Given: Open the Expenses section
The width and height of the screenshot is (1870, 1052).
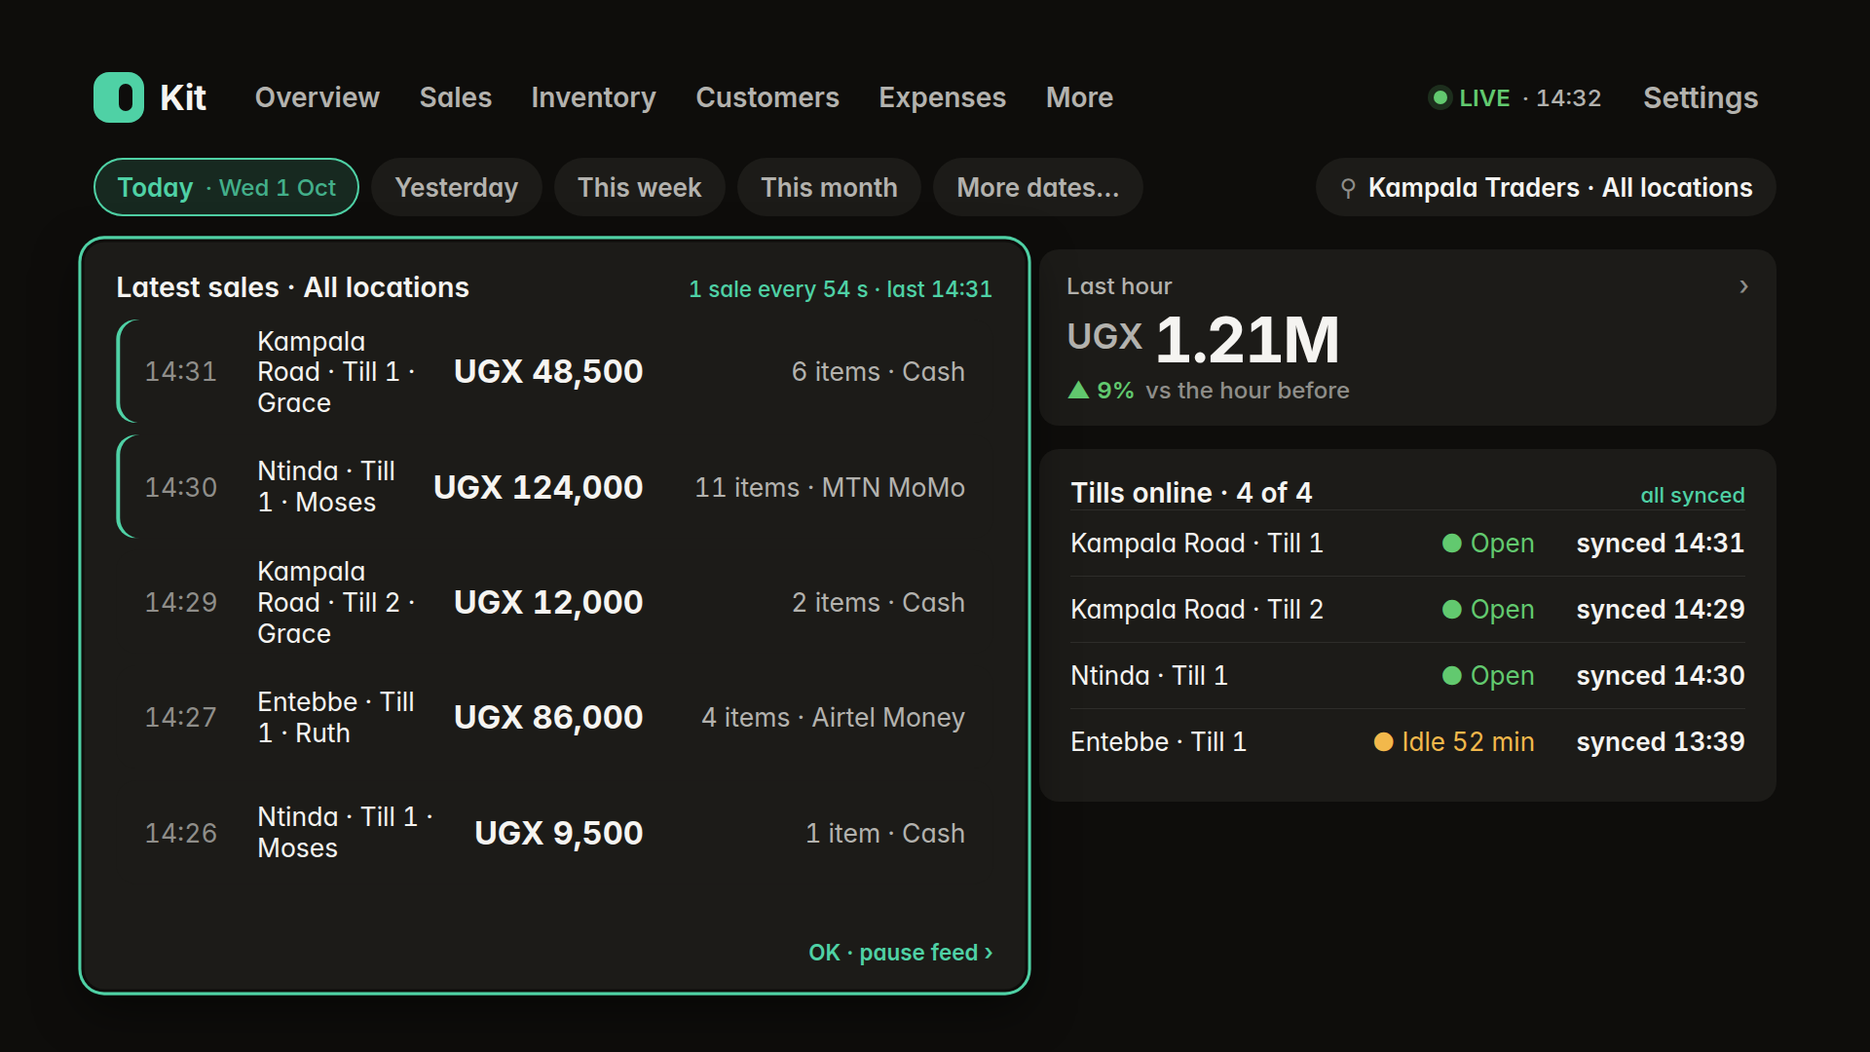Looking at the screenshot, I should click(x=942, y=97).
